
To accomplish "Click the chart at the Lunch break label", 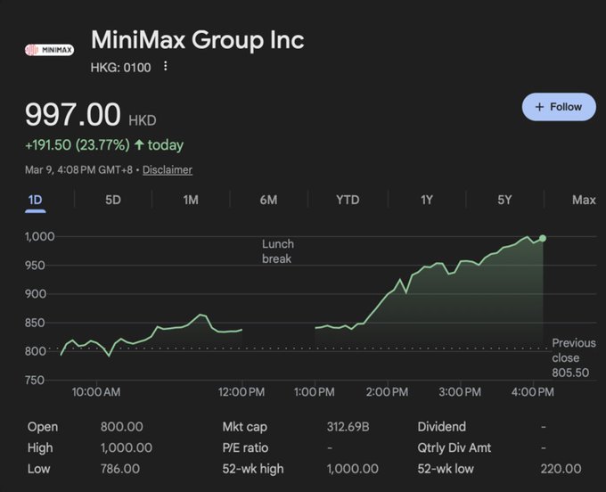I will [x=277, y=250].
